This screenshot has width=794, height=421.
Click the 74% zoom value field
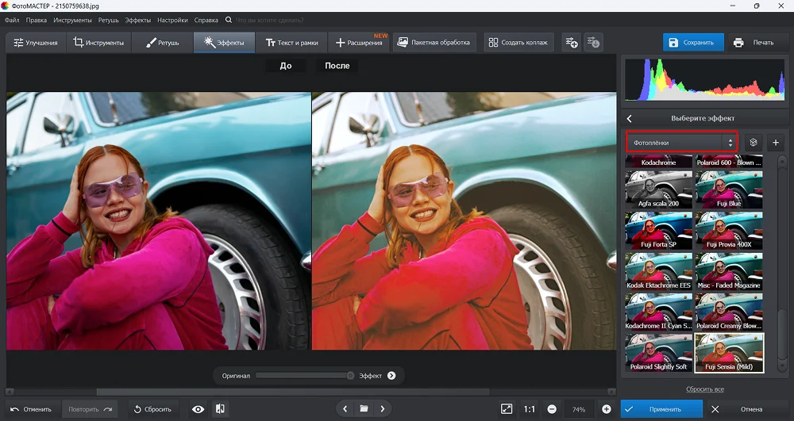pos(579,409)
